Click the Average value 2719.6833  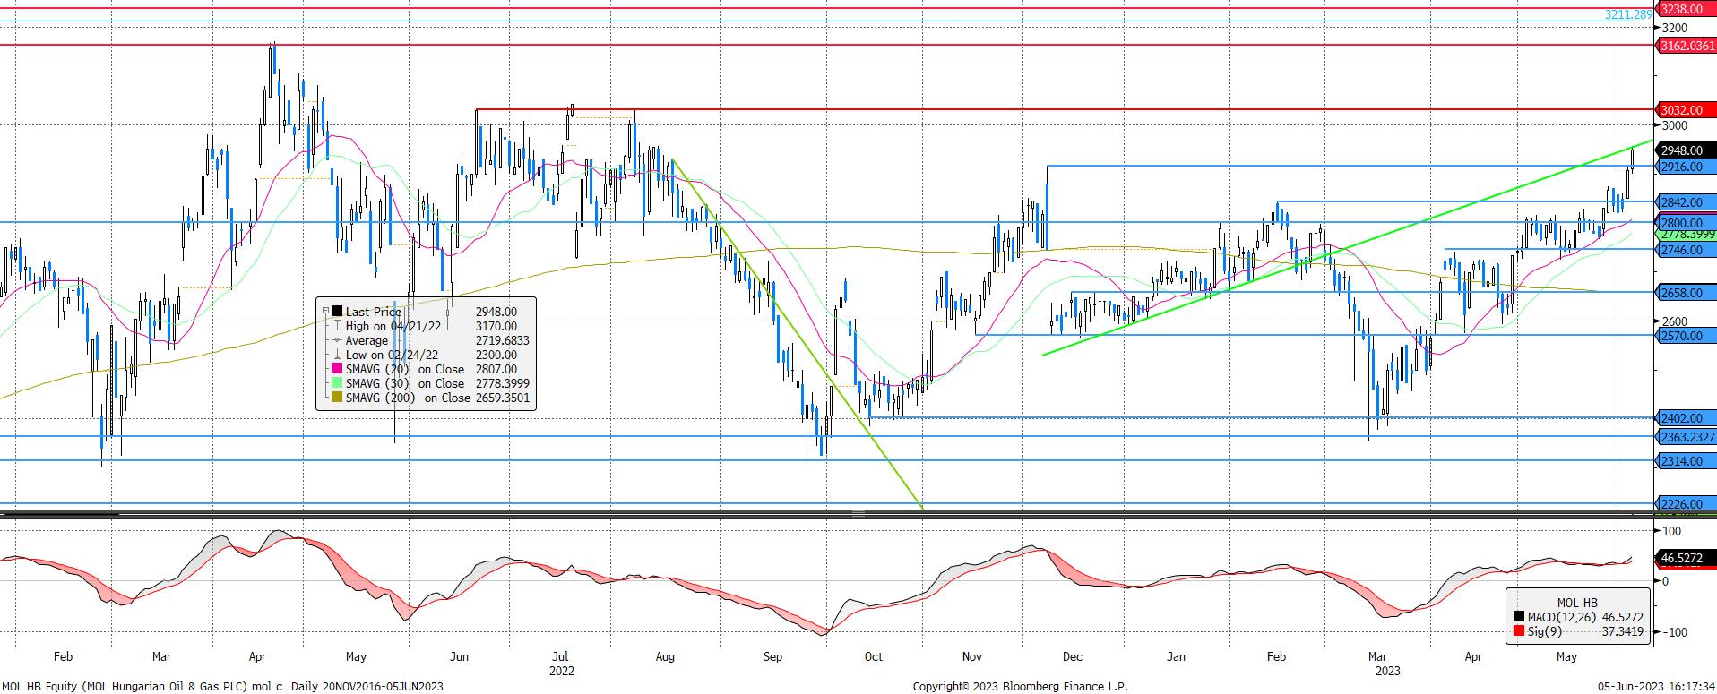click(x=502, y=340)
